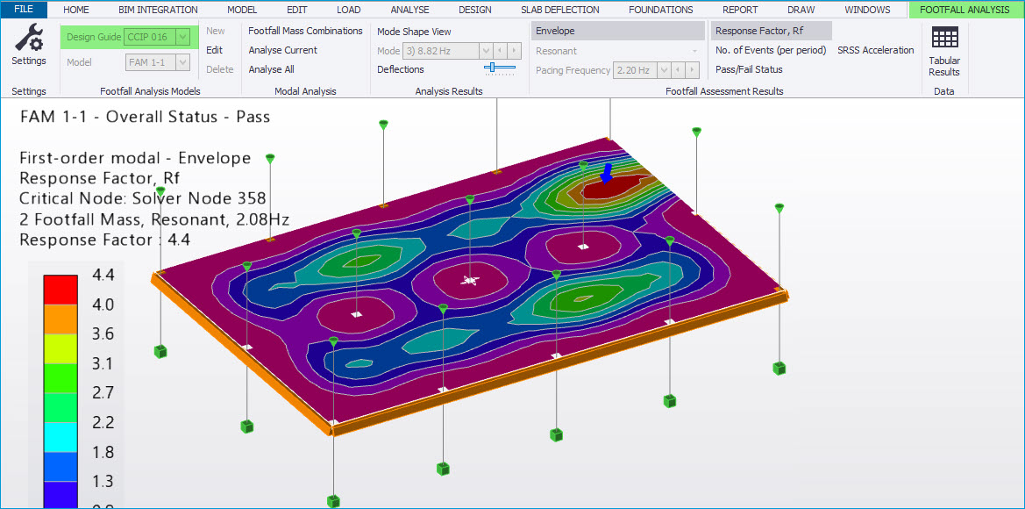Show No. of Events (per period) results

click(770, 50)
